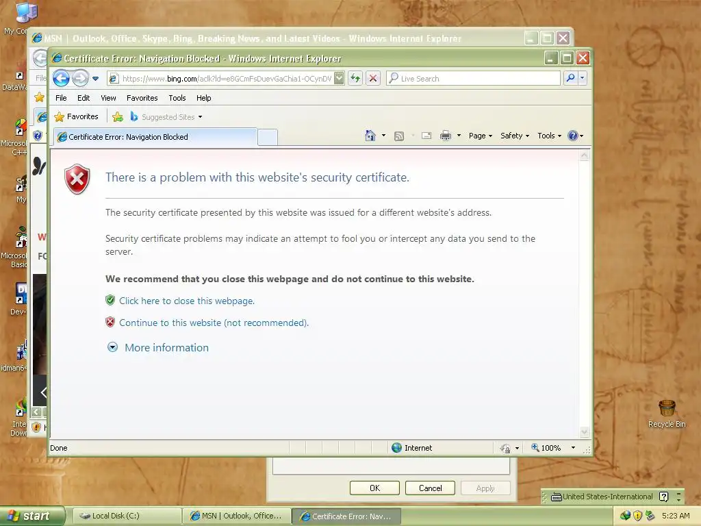Click the yellow security shield tray icon
The height and width of the screenshot is (526, 701).
(x=637, y=516)
